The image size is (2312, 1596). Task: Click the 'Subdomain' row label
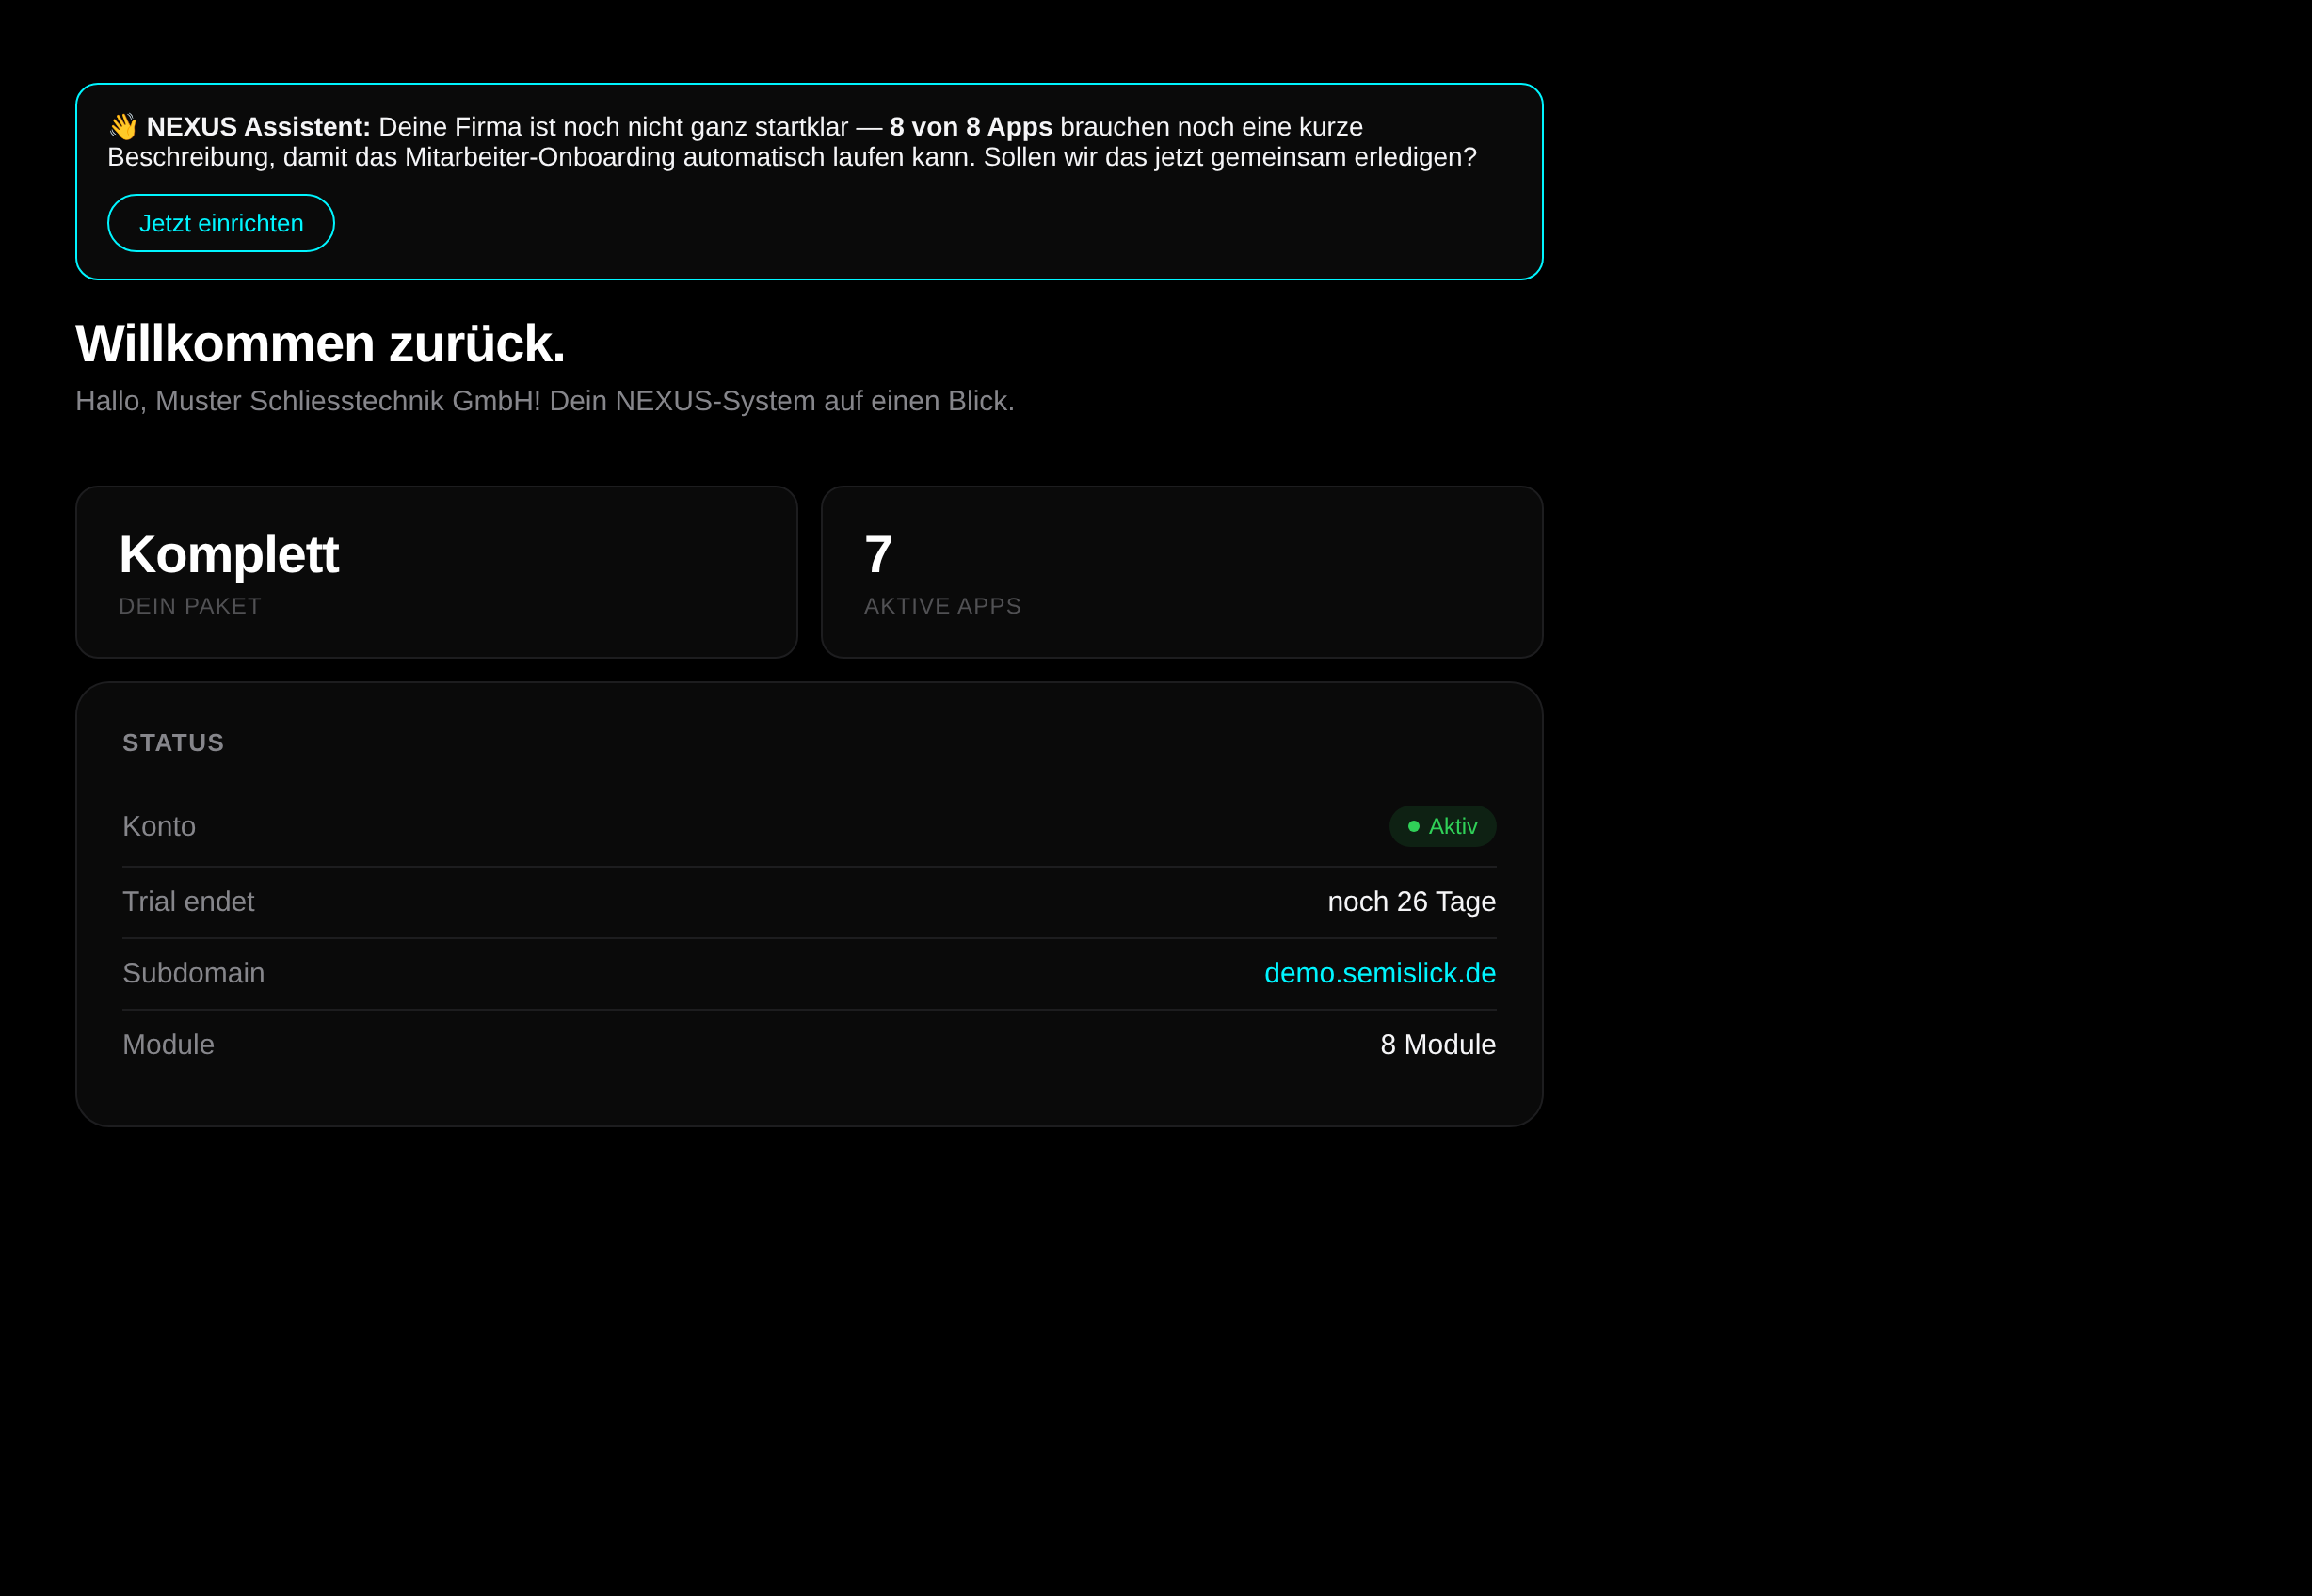193,973
